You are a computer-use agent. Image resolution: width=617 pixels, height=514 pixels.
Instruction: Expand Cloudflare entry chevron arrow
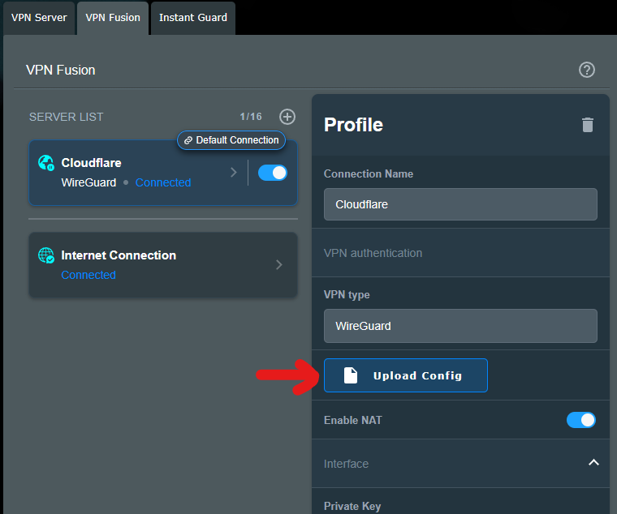233,173
